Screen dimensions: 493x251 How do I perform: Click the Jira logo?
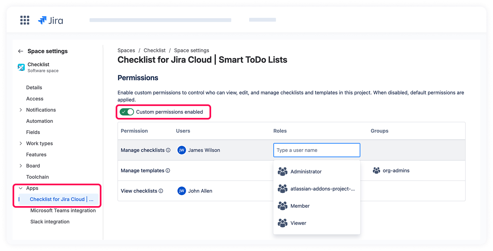coord(51,20)
